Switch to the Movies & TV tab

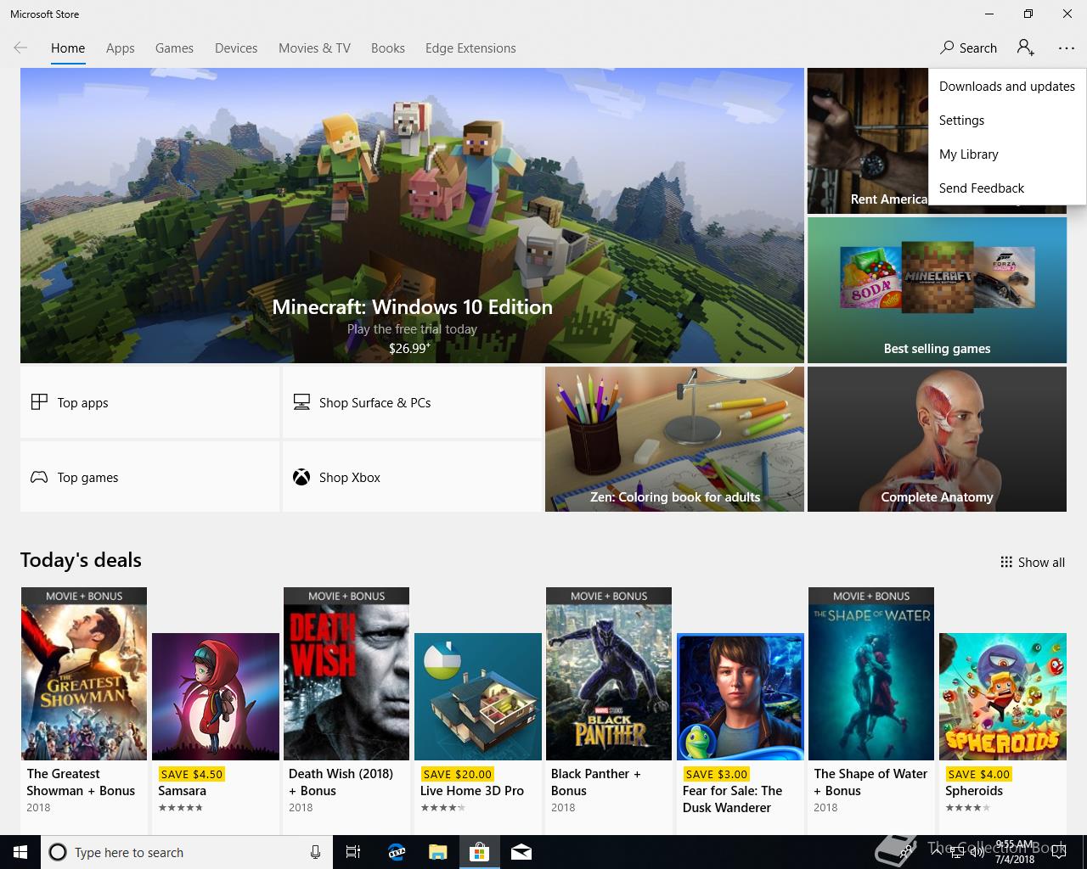(x=314, y=48)
